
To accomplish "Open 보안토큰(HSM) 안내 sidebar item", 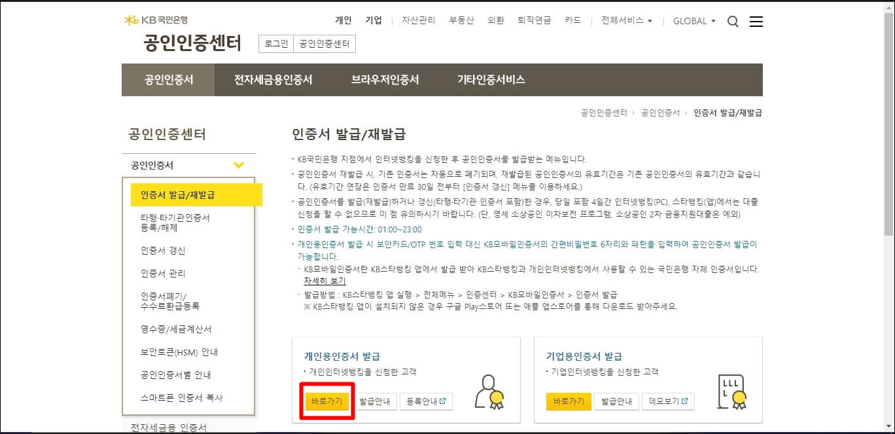I will click(179, 352).
